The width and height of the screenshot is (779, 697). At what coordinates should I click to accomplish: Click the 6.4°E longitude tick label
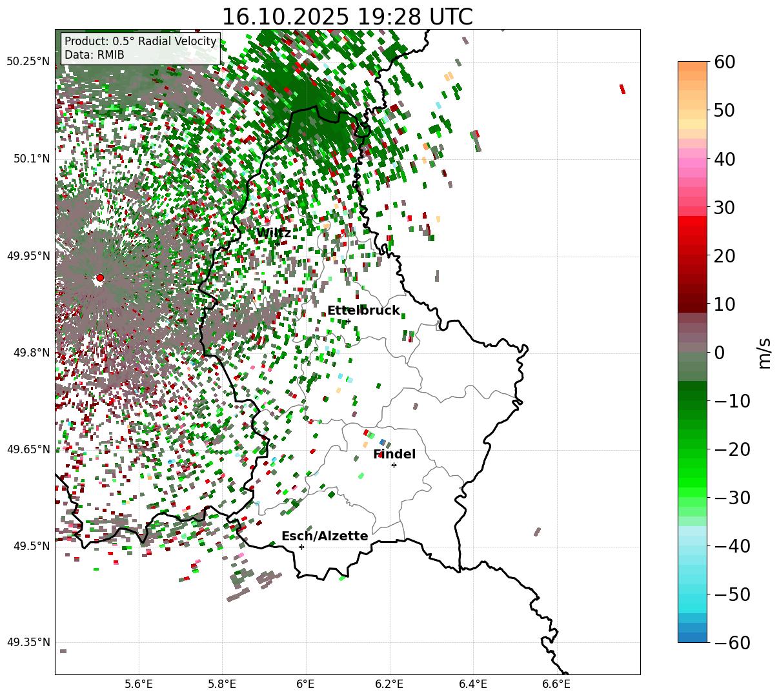click(473, 684)
